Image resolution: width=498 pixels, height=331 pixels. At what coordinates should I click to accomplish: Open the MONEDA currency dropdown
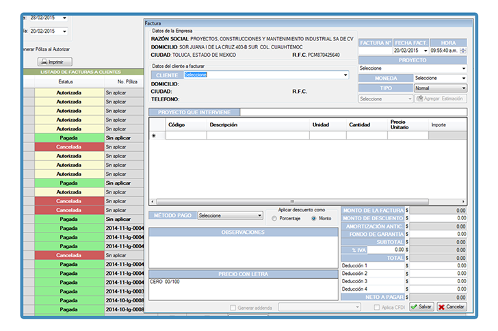tap(463, 78)
